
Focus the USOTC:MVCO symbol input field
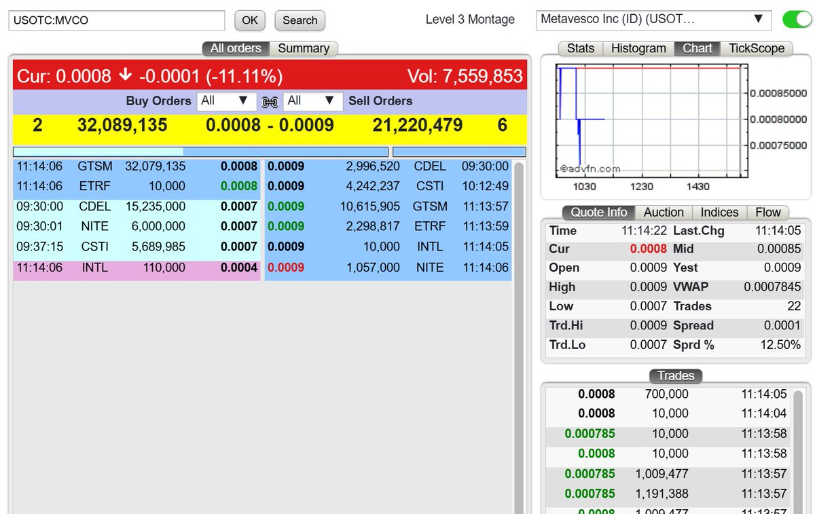117,20
